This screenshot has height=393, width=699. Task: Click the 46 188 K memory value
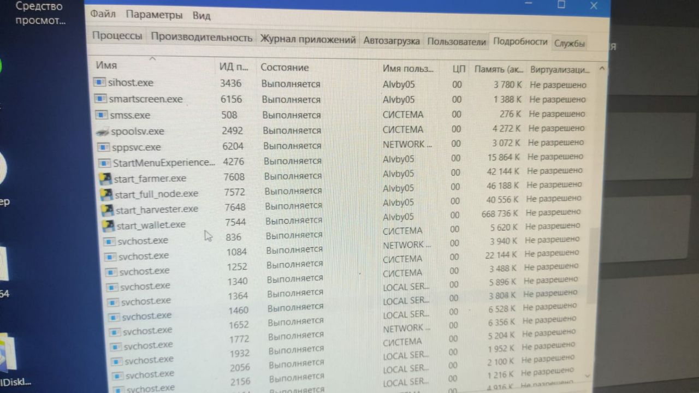point(503,184)
